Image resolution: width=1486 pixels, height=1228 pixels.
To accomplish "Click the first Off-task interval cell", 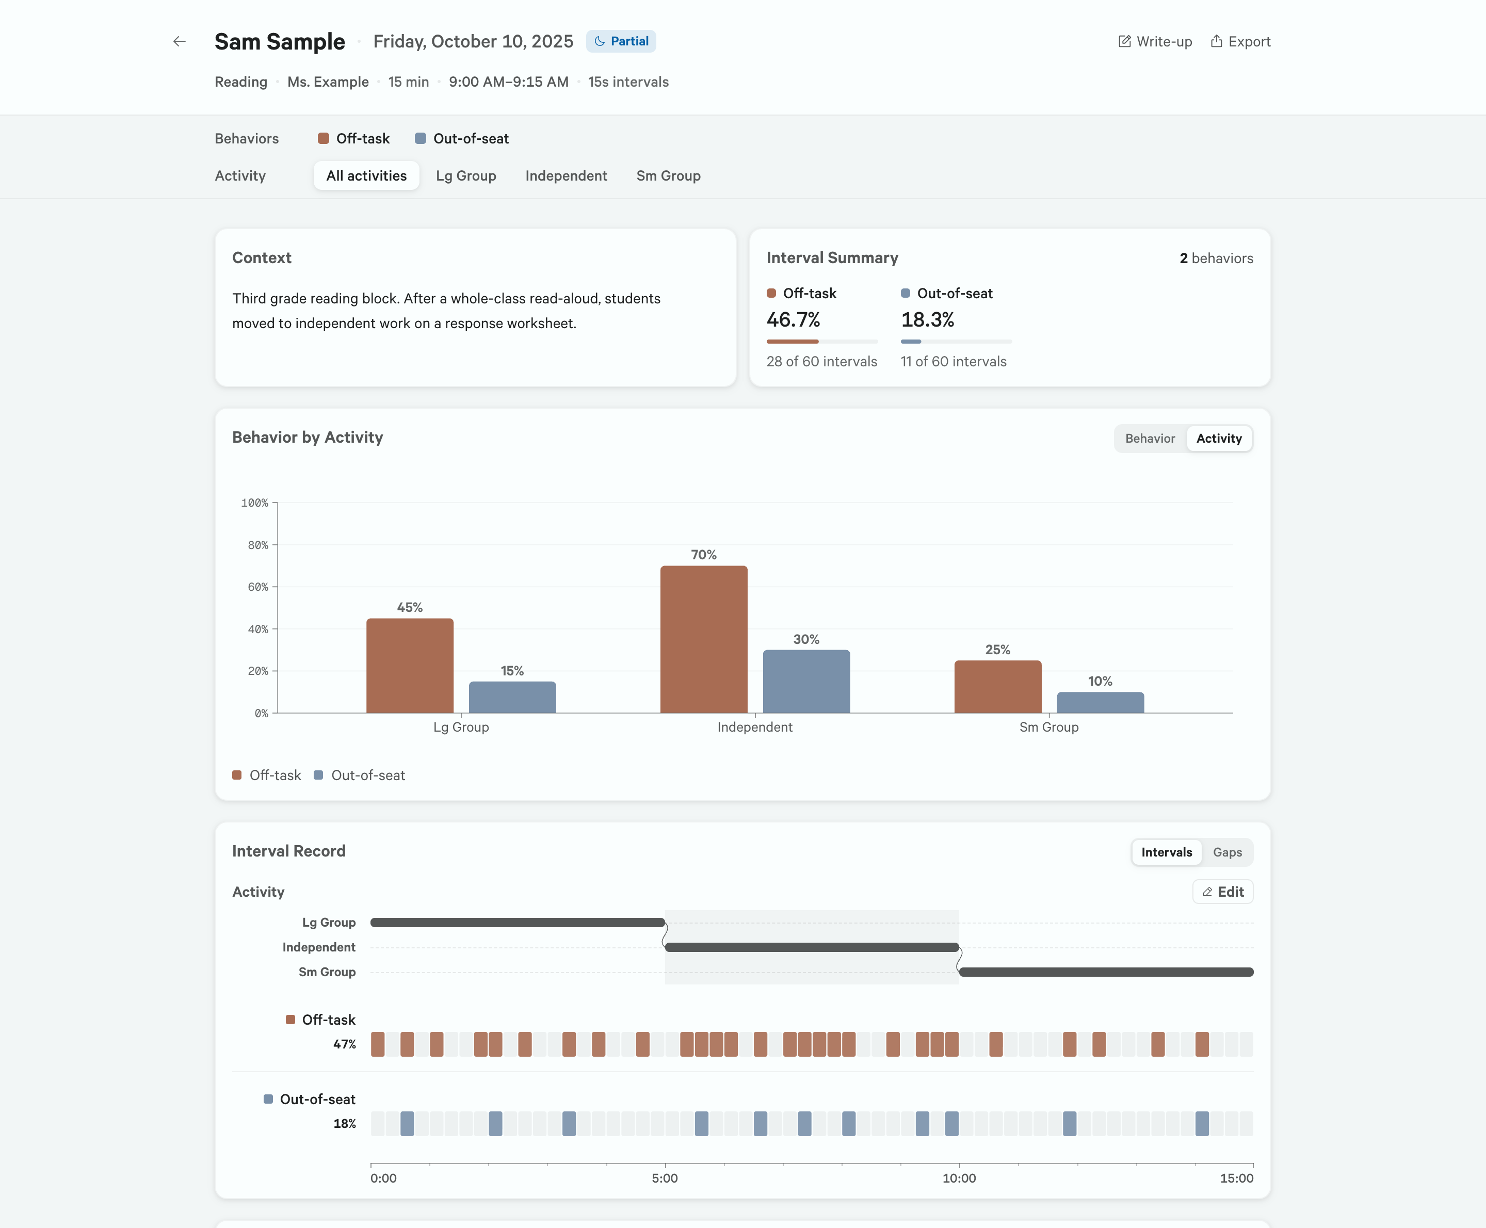I will (x=378, y=1044).
